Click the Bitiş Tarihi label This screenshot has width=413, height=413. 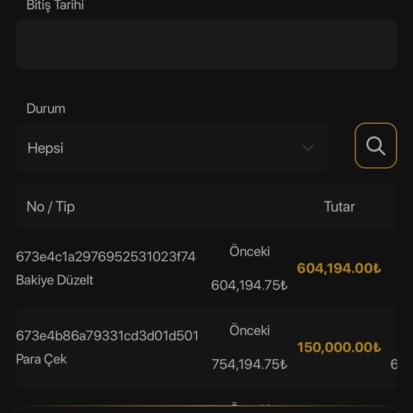pos(55,6)
